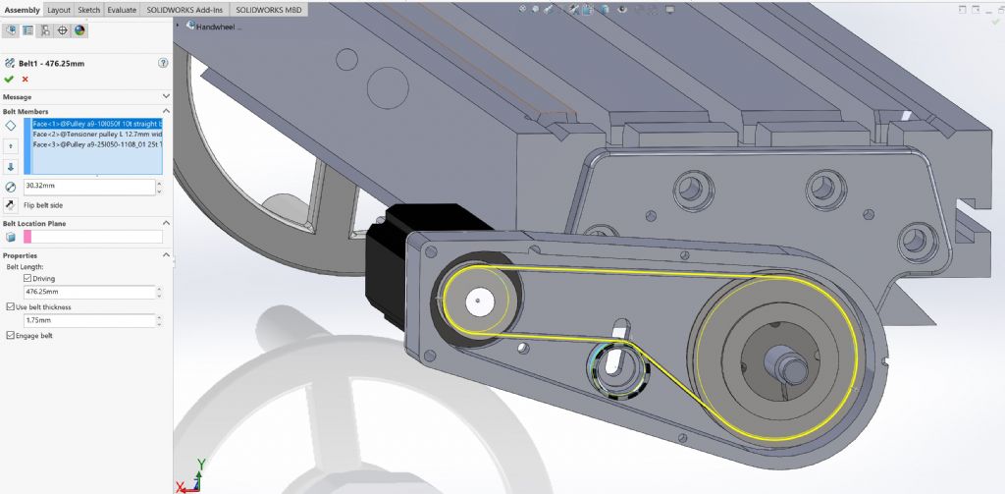Click the pink Belt Location Plane selection box
Viewport: 1005px width, 494px height.
(93, 237)
